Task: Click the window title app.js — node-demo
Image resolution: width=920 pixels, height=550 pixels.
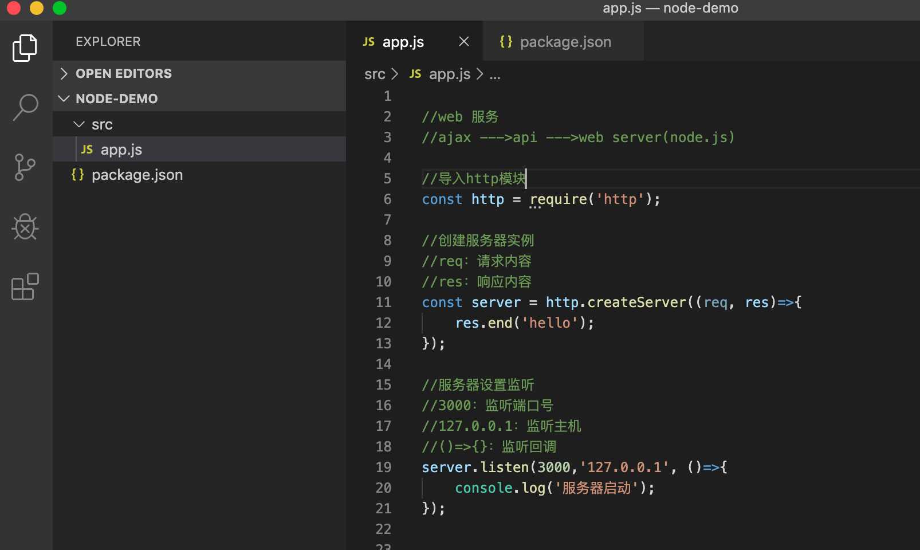Action: tap(670, 8)
